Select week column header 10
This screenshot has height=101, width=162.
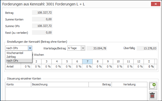click(x=118, y=61)
